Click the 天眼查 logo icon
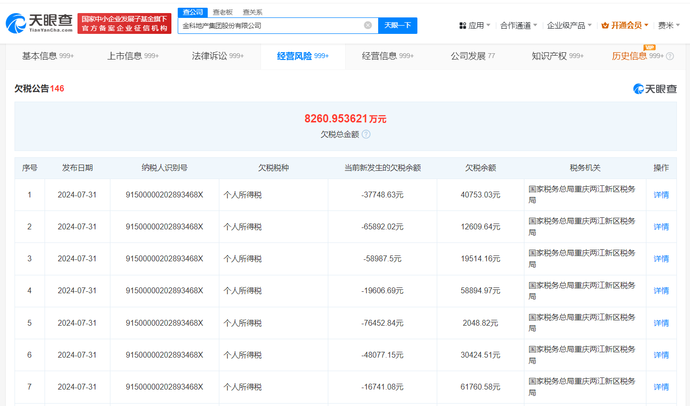The height and width of the screenshot is (406, 690). [x=15, y=23]
